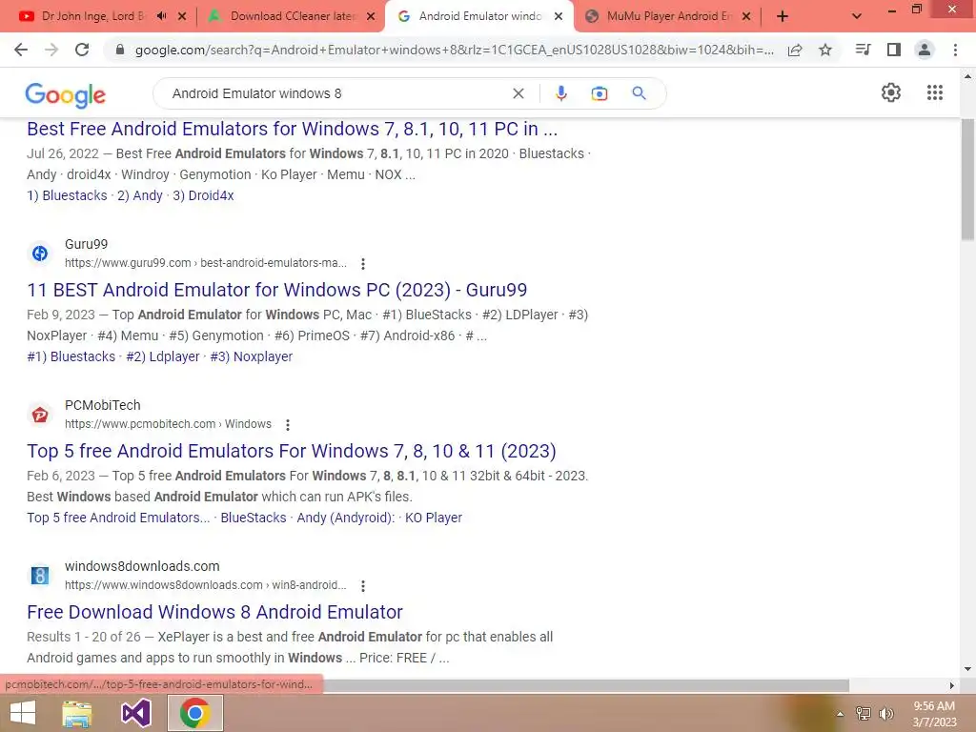Image resolution: width=976 pixels, height=732 pixels.
Task: Click the blue magnifier search button
Action: [x=639, y=93]
